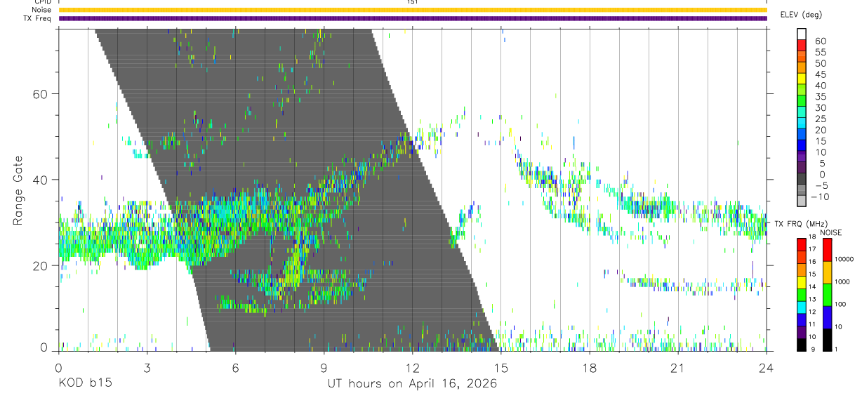The width and height of the screenshot is (862, 398).
Task: Click the black 1–10 segment of NOISE colorbar
Action: tap(828, 340)
